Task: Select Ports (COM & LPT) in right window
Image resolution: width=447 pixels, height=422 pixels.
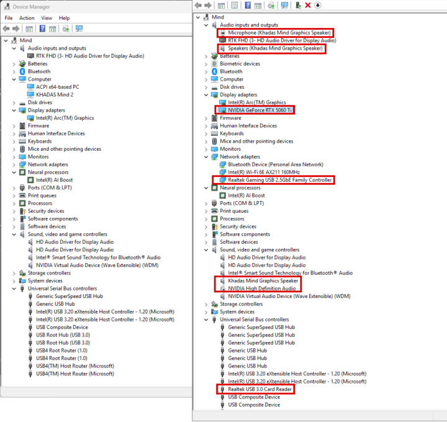Action: click(x=242, y=203)
